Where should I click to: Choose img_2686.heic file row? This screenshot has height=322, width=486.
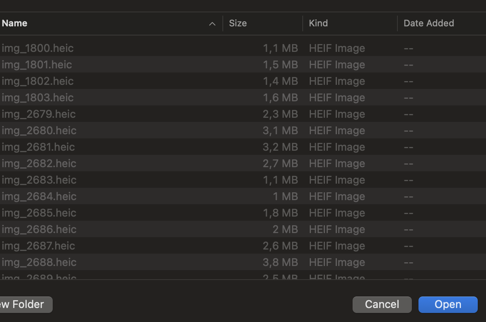click(39, 229)
